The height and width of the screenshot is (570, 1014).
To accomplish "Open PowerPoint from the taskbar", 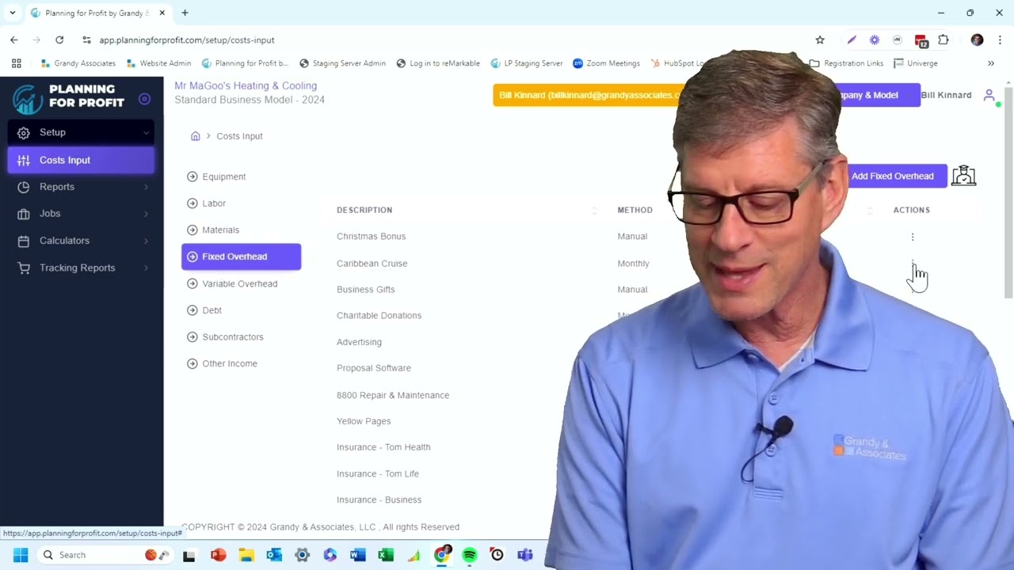I will [218, 555].
